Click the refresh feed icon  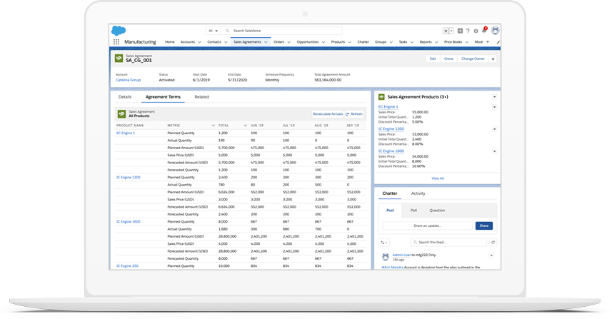point(493,243)
